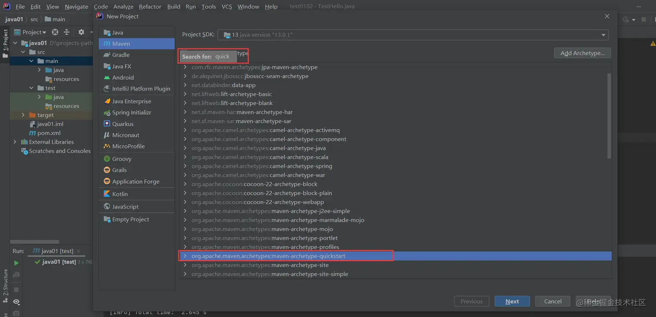Open the Navigate menu
Screen dimensions: 656x317
[76, 7]
